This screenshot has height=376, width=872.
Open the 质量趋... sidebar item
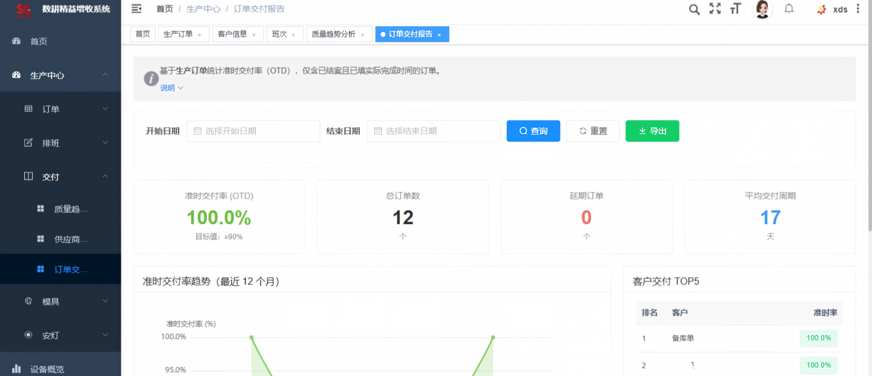point(60,209)
